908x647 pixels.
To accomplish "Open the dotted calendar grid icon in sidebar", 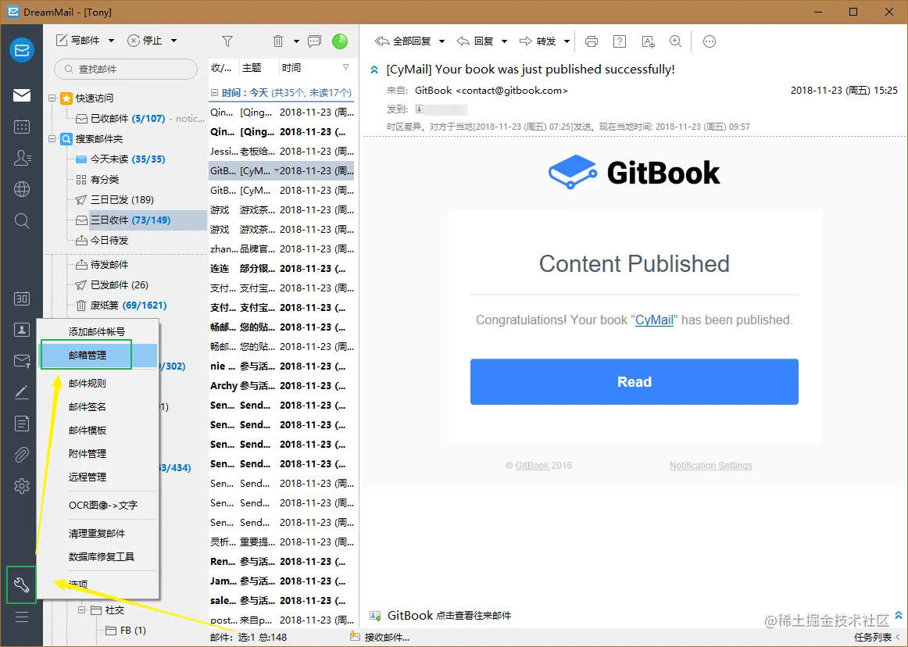I will click(x=22, y=127).
